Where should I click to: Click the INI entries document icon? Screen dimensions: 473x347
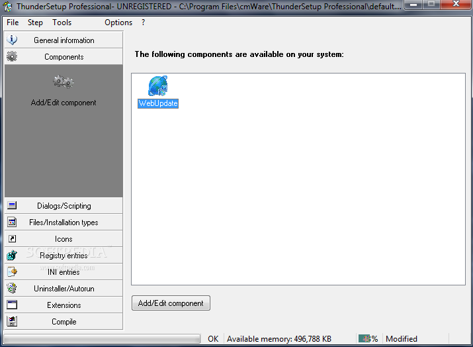pyautogui.click(x=12, y=272)
